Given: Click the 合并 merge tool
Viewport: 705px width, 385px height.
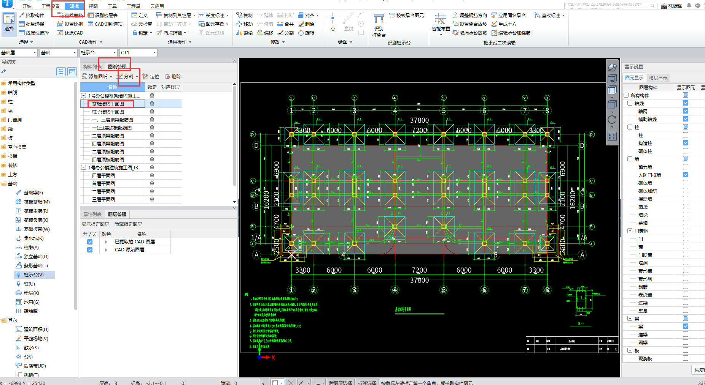Looking at the screenshot, I should click(285, 24).
